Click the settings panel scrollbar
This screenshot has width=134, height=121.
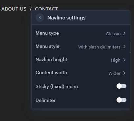click(130, 46)
